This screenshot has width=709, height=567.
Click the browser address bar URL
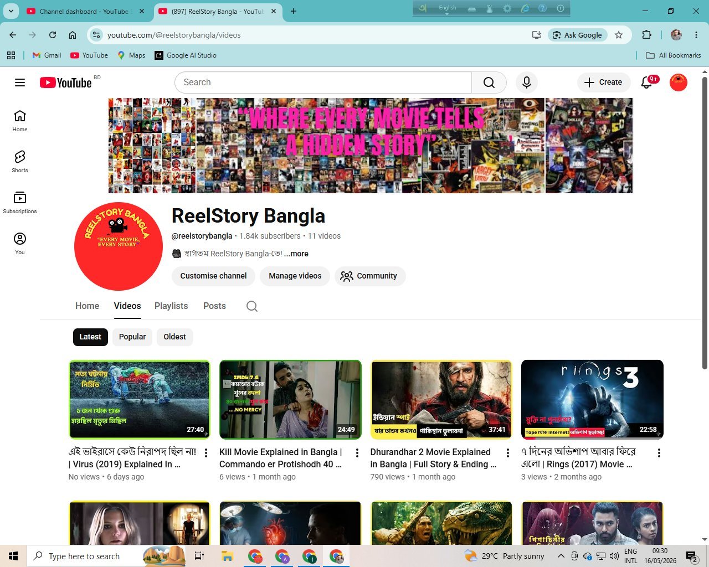coord(174,35)
